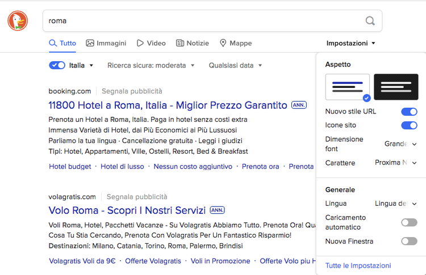426x275 pixels.
Task: Enable Caricamento automatico switch
Action: [x=409, y=222]
